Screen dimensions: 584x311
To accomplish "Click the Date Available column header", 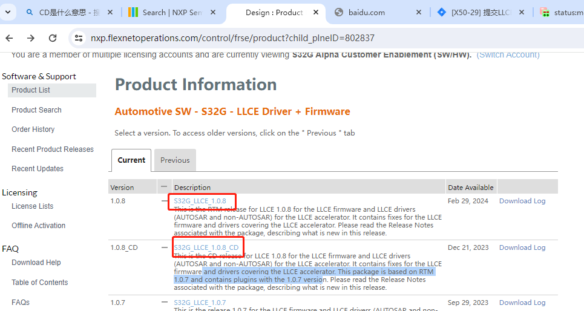I will click(x=471, y=188).
